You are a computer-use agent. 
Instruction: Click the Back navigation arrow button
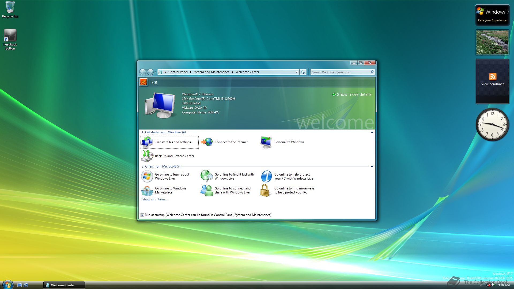pyautogui.click(x=143, y=72)
